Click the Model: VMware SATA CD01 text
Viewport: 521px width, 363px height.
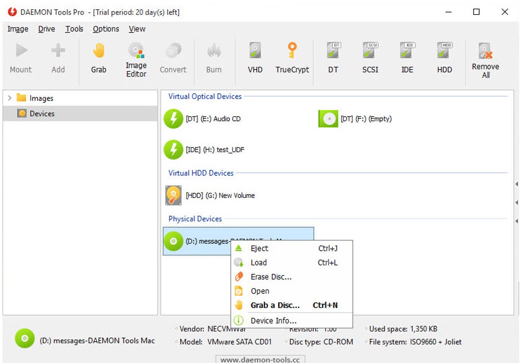pyautogui.click(x=226, y=342)
